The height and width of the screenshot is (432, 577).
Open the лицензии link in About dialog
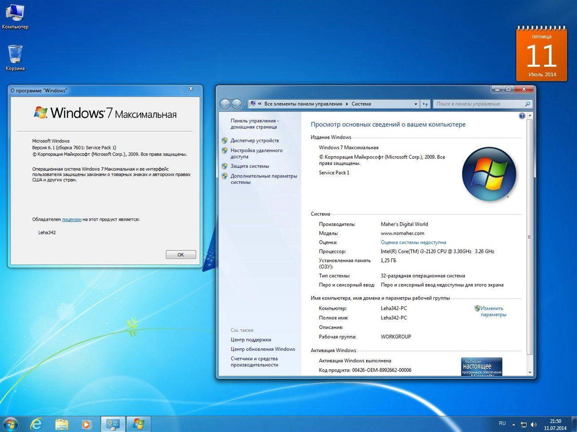pos(71,219)
